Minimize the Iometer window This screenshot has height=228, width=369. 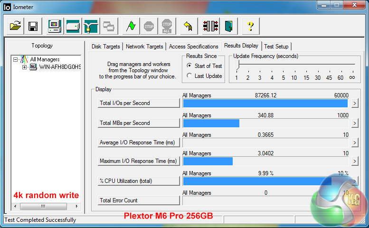tap(324, 5)
